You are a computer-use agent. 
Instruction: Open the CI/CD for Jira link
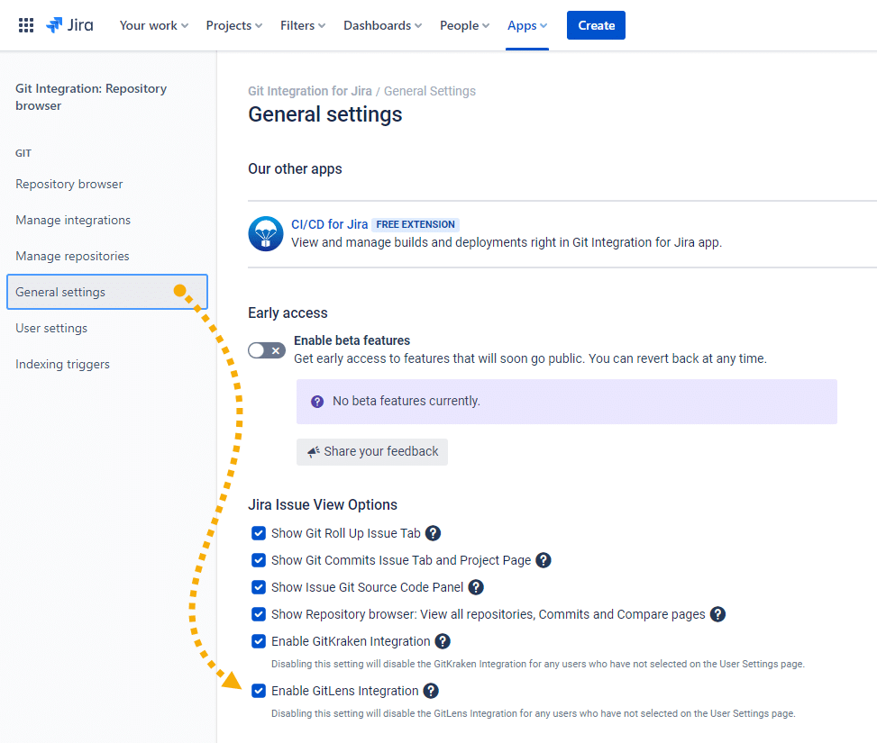coord(329,224)
